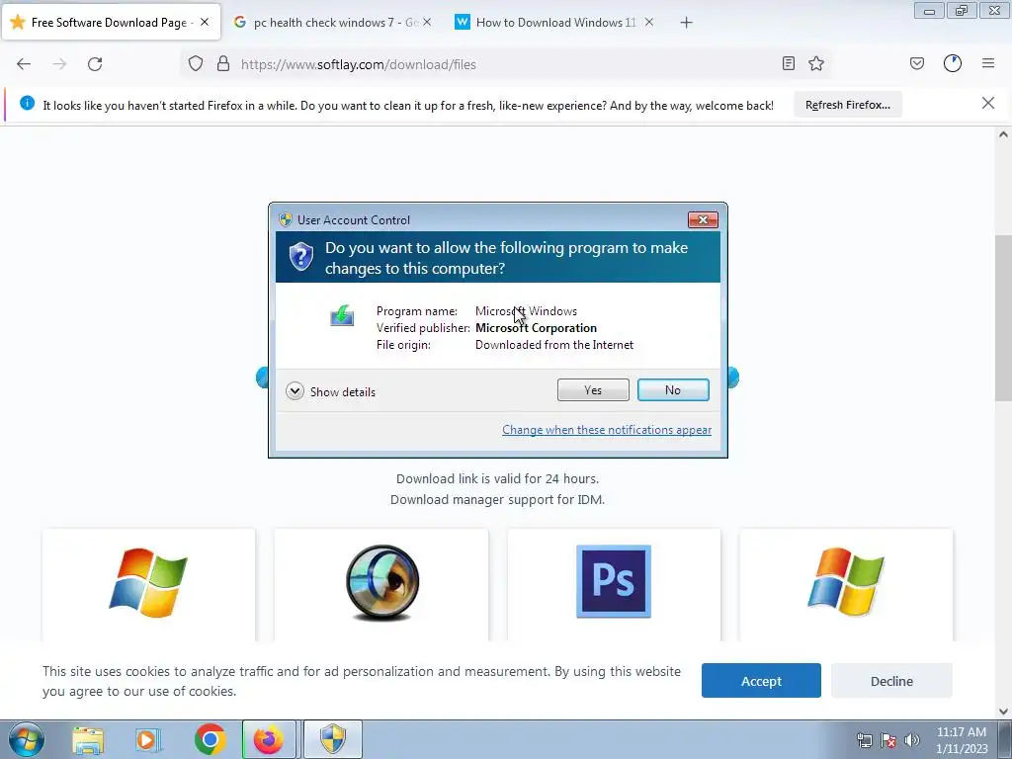This screenshot has width=1012, height=759.
Task: Click the site security padlock icon
Action: pos(223,64)
